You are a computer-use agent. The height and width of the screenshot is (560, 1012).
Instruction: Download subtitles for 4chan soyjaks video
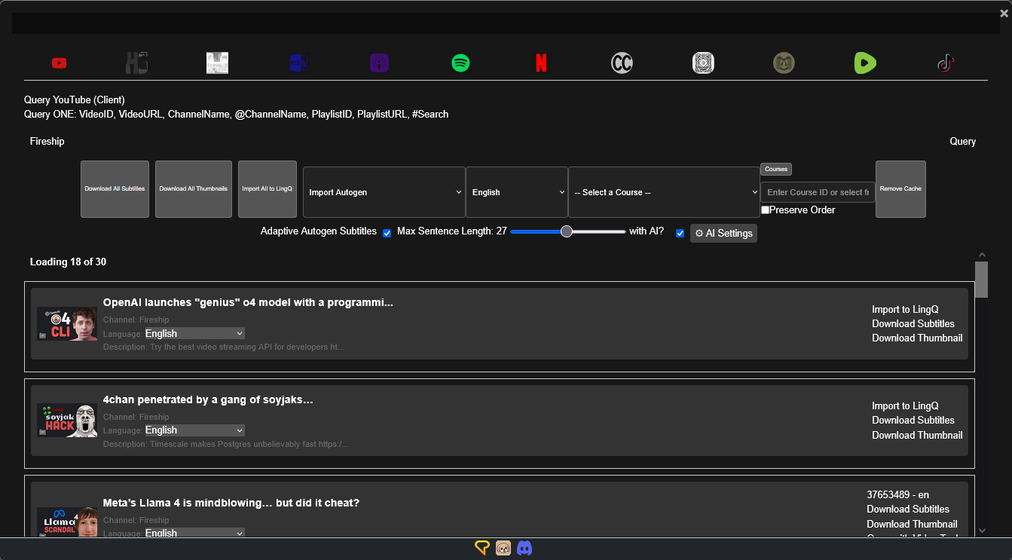(x=913, y=420)
